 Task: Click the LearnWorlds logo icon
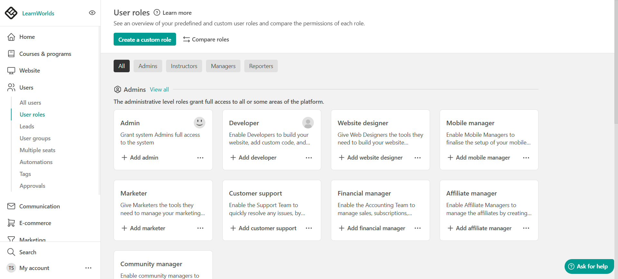pos(11,13)
